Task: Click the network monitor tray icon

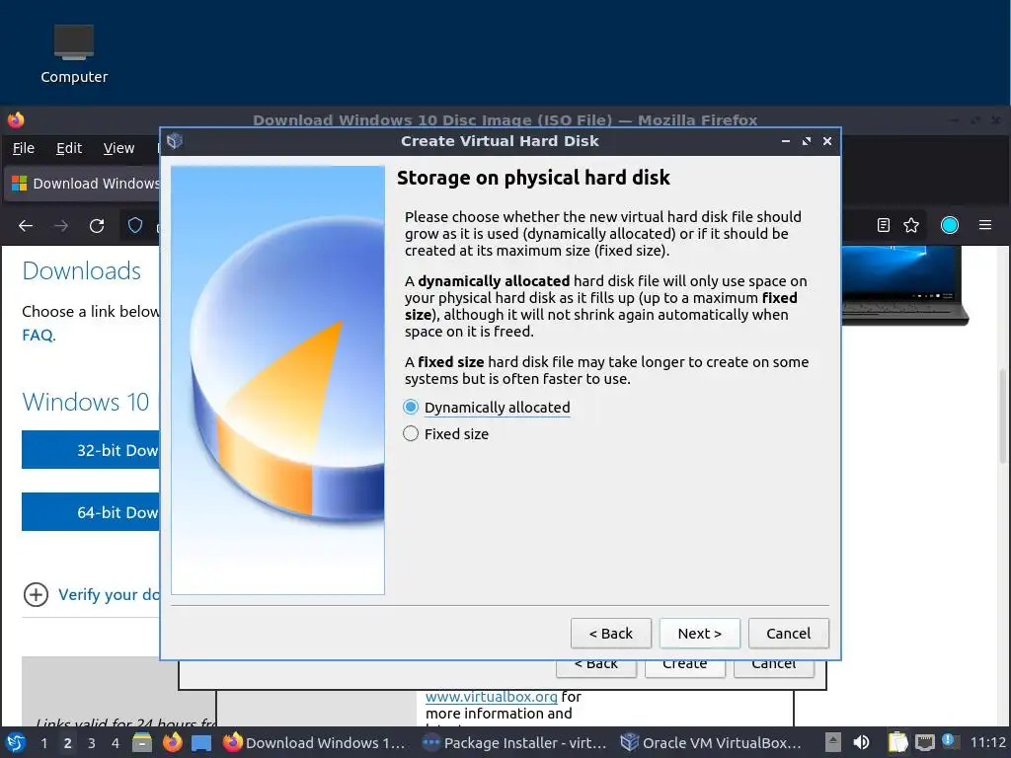Action: tap(924, 742)
